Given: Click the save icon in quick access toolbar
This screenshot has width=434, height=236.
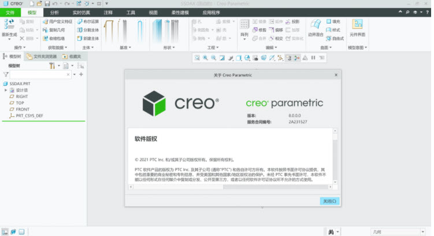Looking at the screenshot, I should 47,3.
